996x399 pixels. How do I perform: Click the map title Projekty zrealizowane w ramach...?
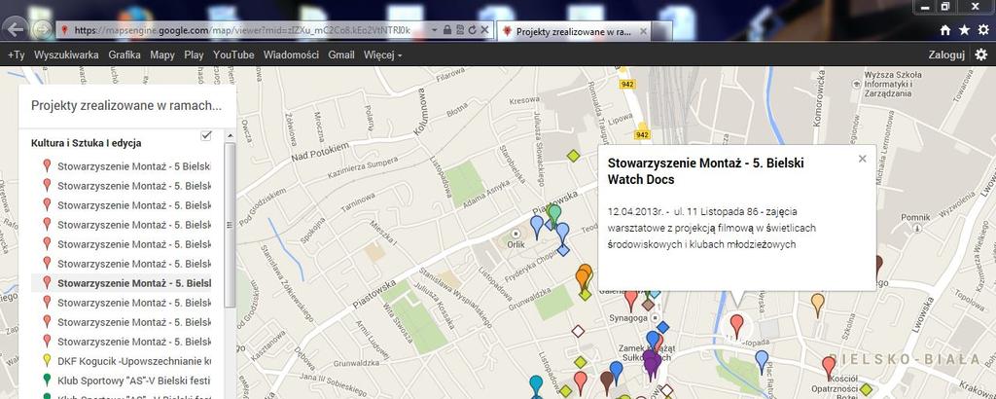click(x=126, y=105)
